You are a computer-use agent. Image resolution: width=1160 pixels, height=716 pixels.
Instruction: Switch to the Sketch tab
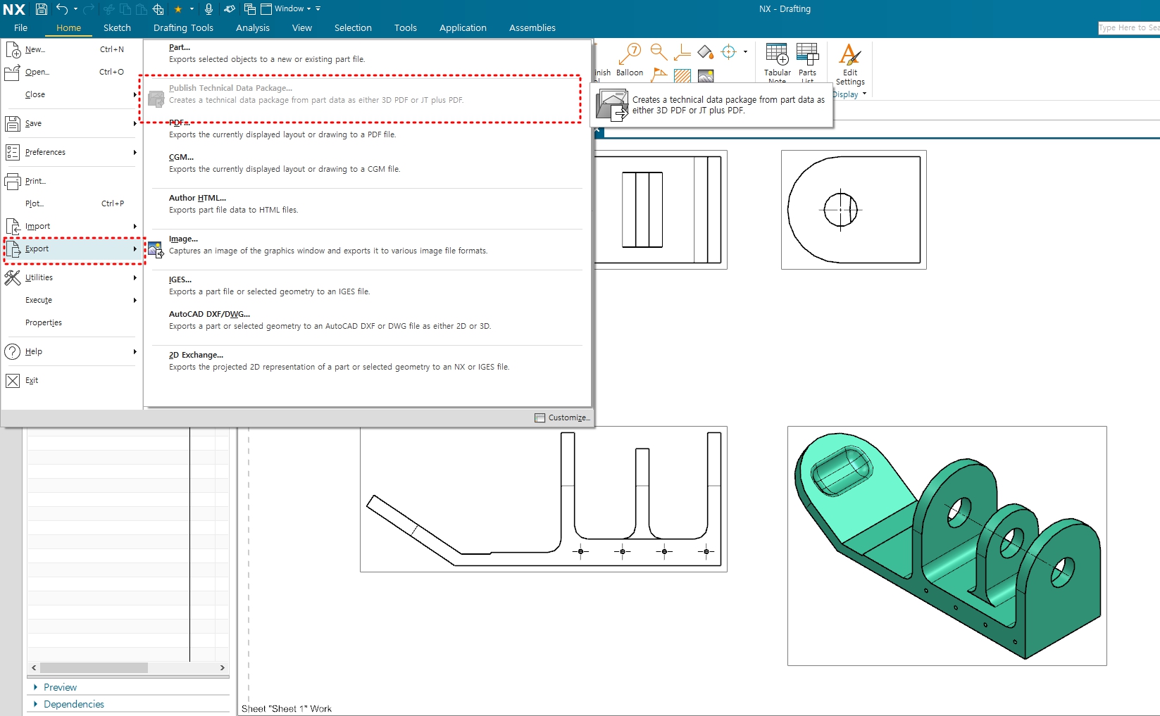tap(117, 27)
